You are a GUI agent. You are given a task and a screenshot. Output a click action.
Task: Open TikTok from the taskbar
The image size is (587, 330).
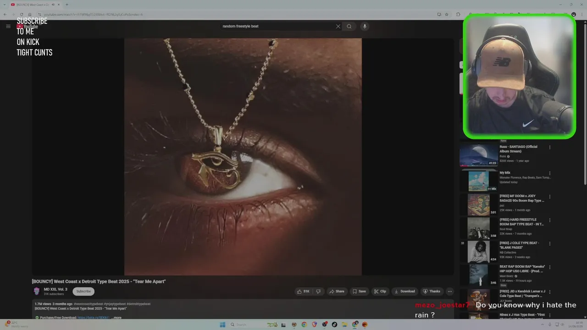point(334,324)
